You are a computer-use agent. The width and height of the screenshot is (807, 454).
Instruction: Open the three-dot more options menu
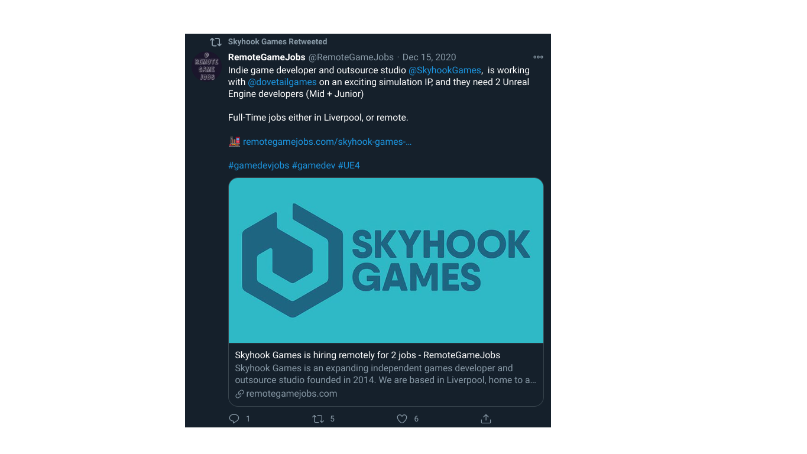538,57
